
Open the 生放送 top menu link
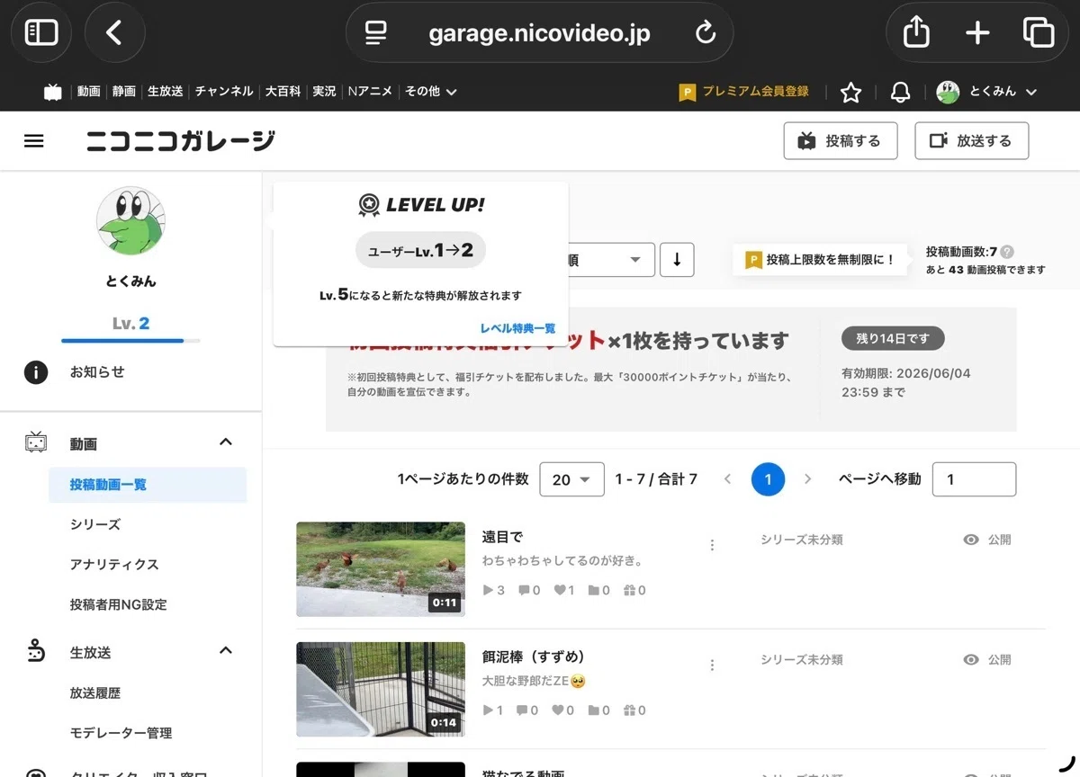pos(165,92)
